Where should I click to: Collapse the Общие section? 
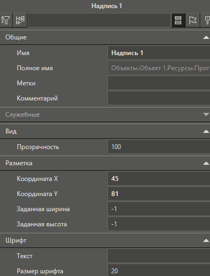pyautogui.click(x=206, y=37)
